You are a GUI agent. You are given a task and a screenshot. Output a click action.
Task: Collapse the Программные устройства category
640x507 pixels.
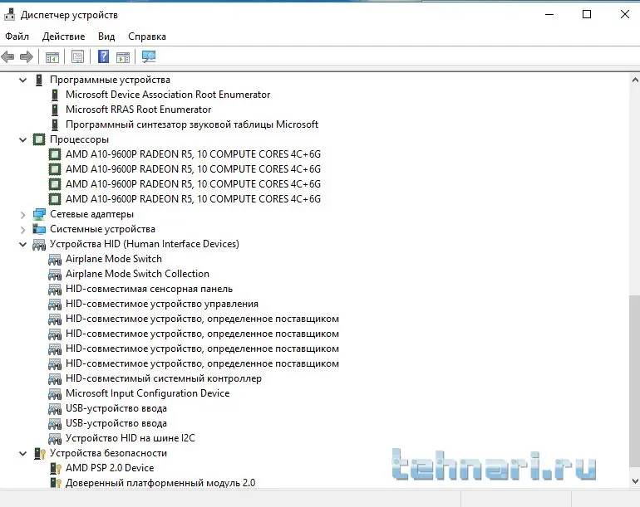(x=23, y=80)
